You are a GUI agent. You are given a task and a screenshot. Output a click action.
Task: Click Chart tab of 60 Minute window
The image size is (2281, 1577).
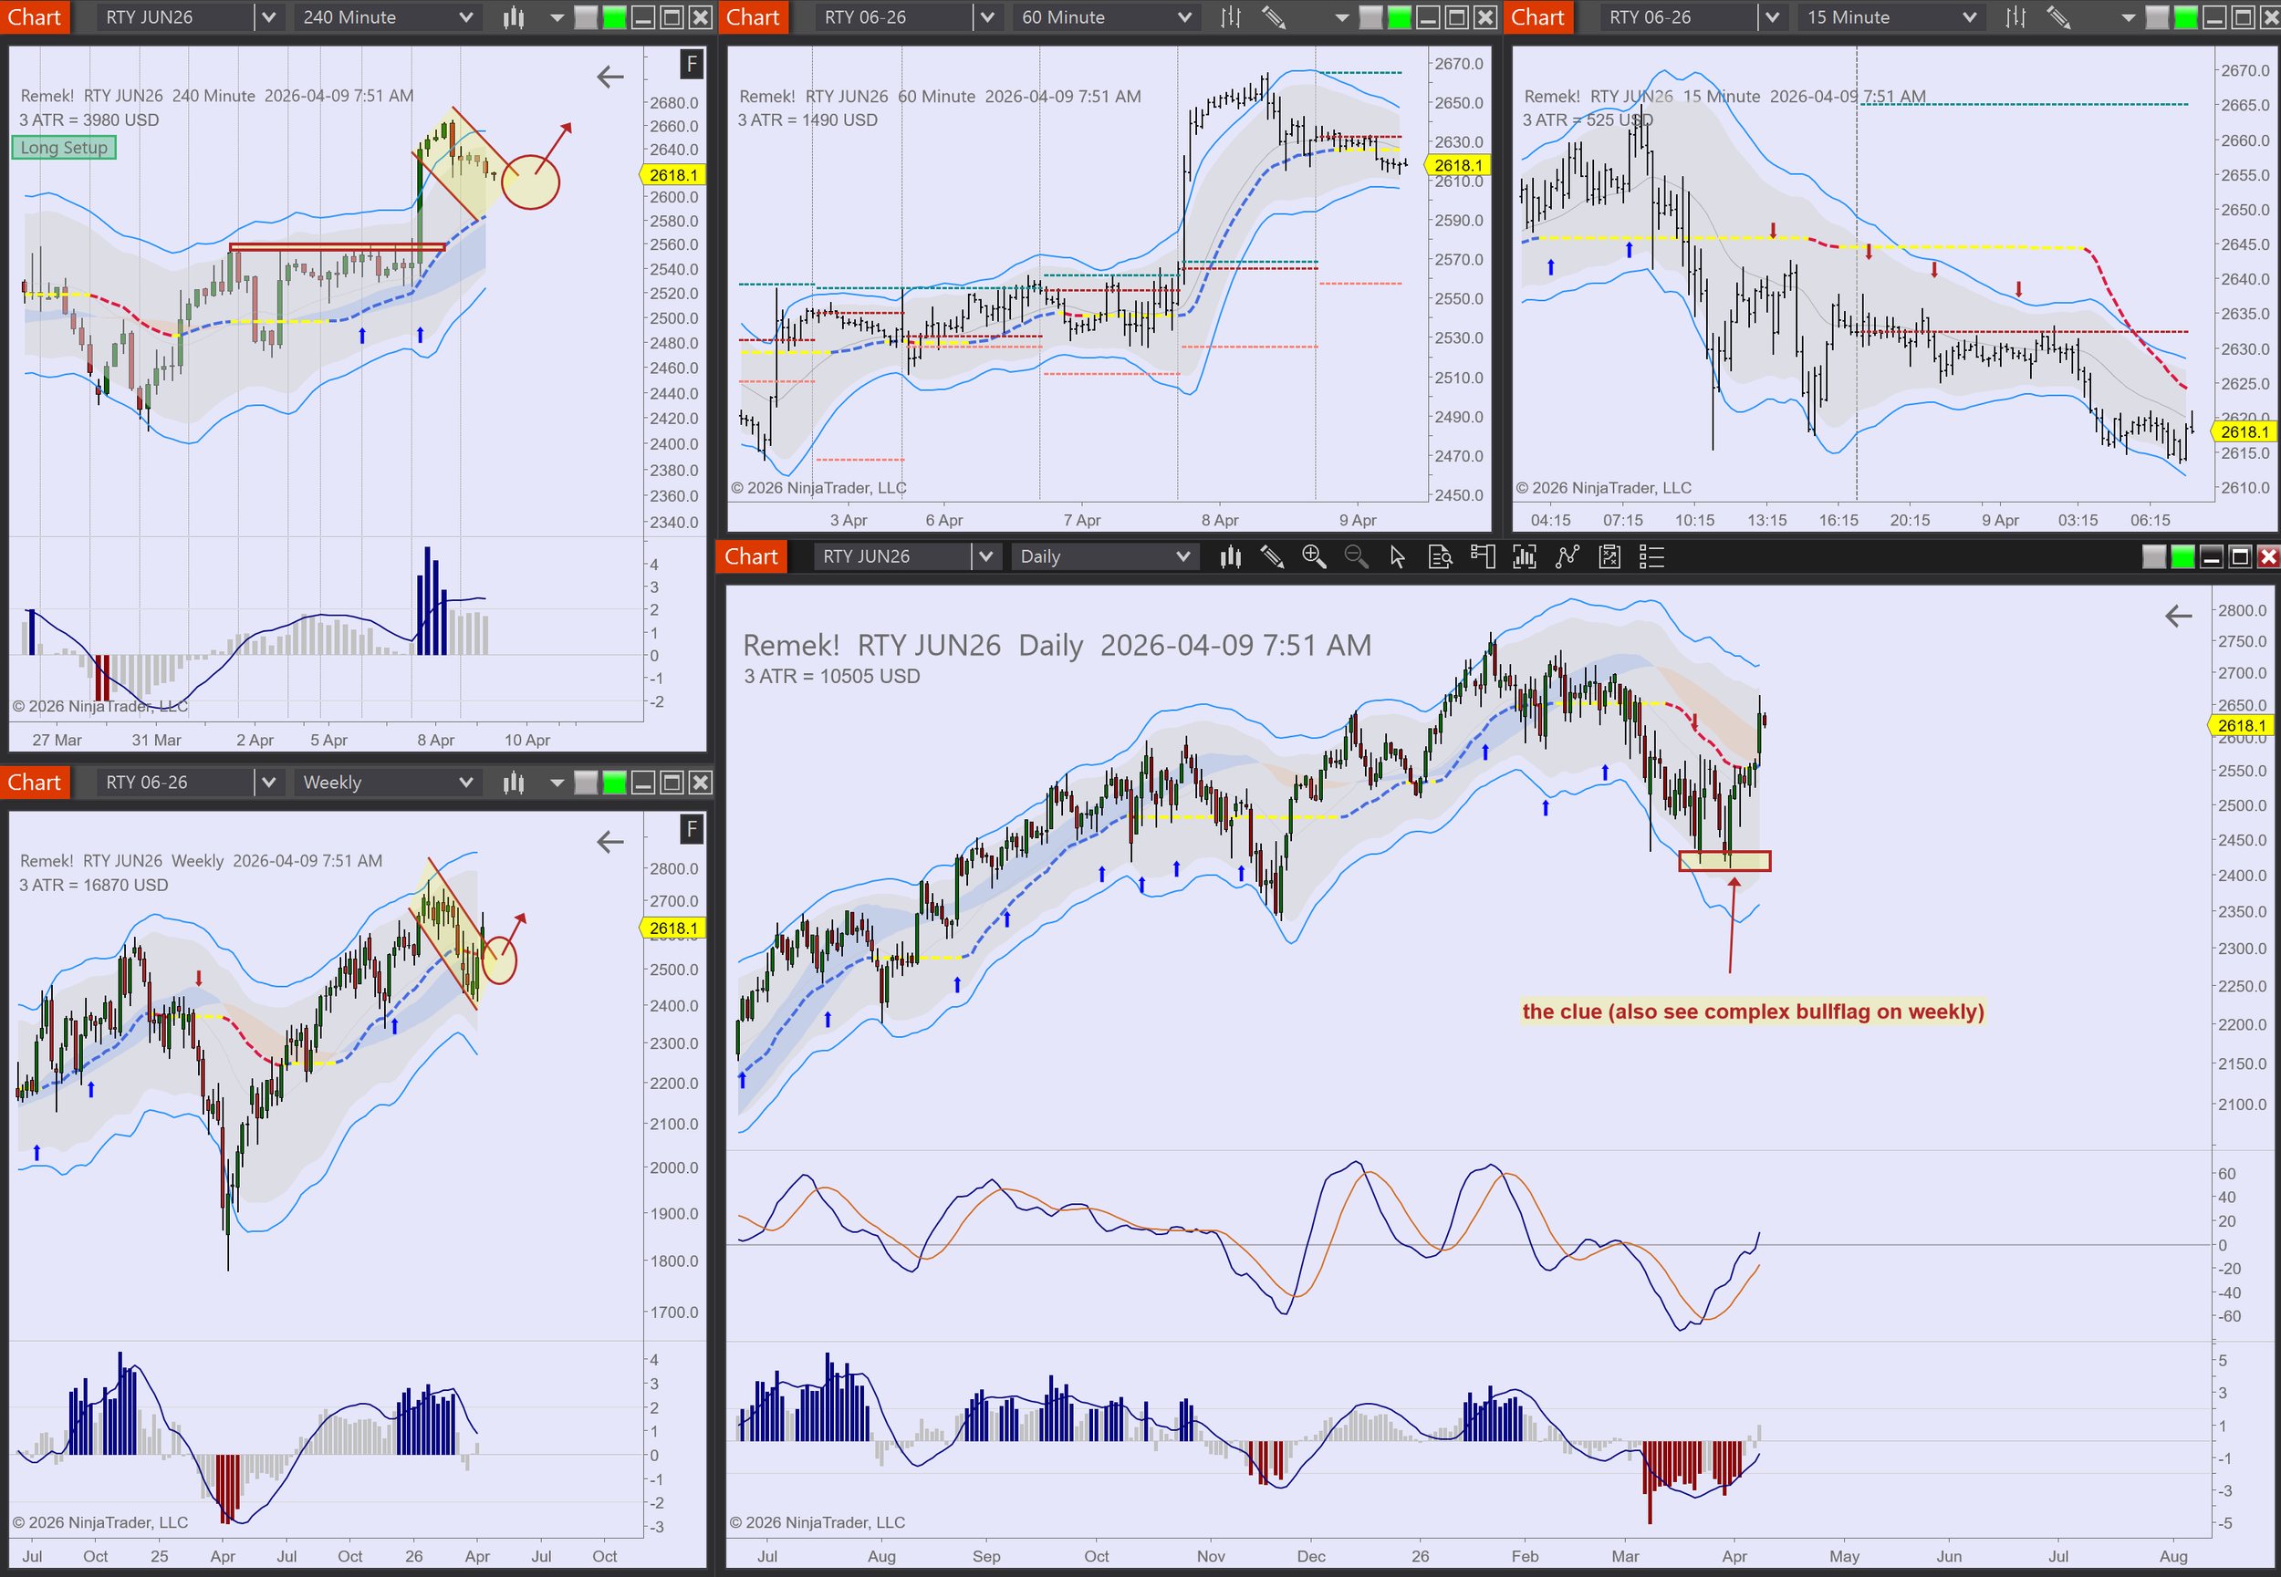[x=753, y=16]
